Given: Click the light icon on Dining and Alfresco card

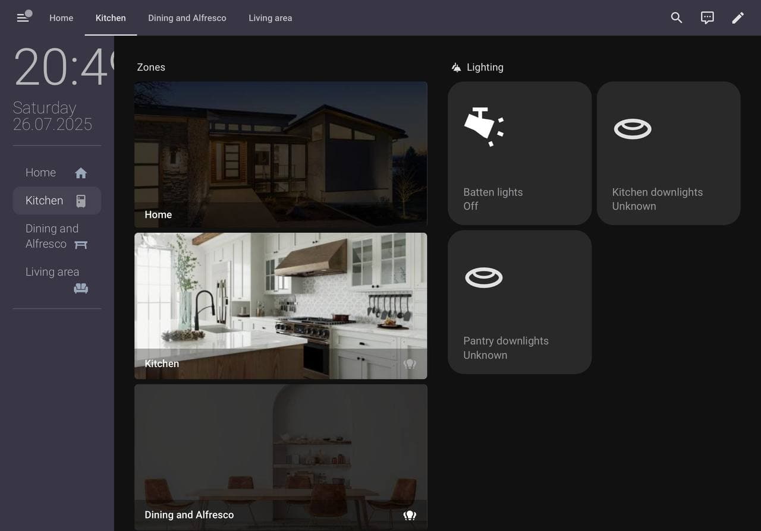Looking at the screenshot, I should point(410,515).
